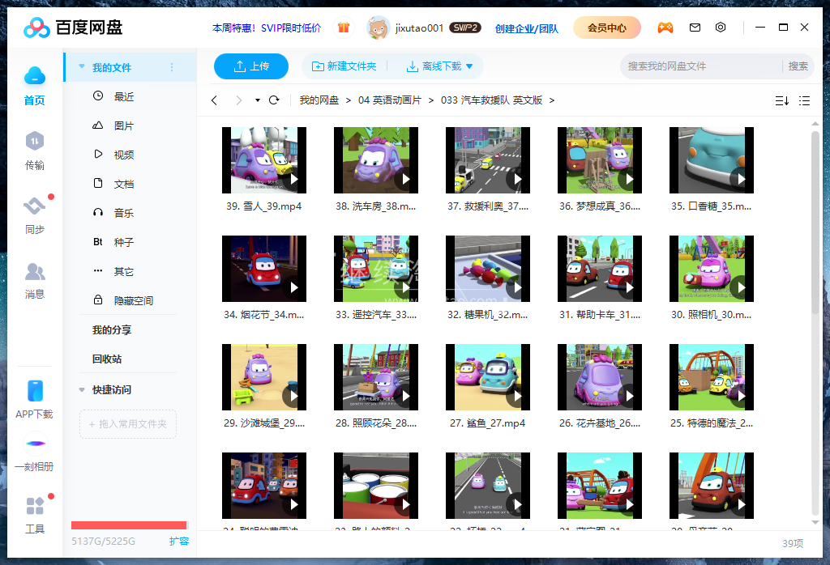Click the scrollbar down arrow
This screenshot has width=830, height=565.
tap(815, 522)
